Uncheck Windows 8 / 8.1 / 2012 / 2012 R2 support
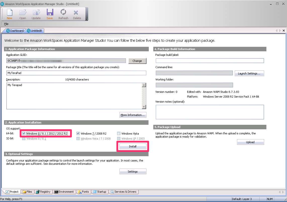Viewport: 287px width, 202px height. point(23,133)
